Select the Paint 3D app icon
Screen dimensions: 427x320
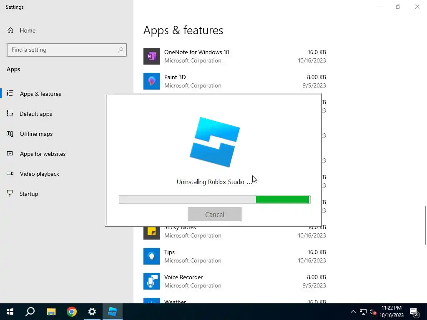coord(152,81)
